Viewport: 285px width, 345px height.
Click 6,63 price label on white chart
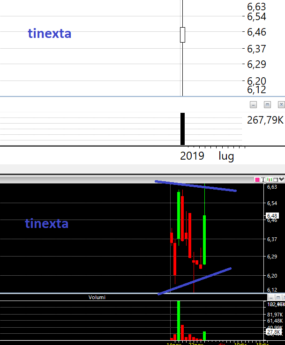pos(256,7)
